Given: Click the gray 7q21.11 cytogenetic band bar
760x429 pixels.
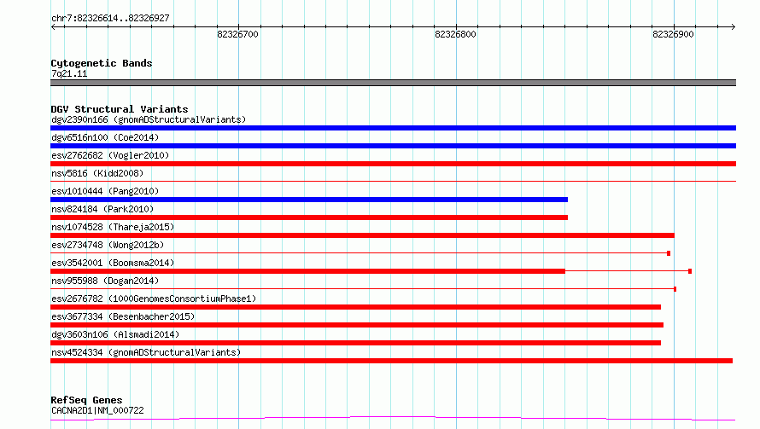Looking at the screenshot, I should [393, 83].
